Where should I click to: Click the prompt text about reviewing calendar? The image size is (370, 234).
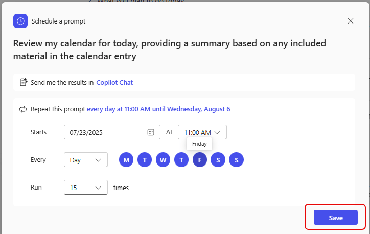tap(170, 50)
